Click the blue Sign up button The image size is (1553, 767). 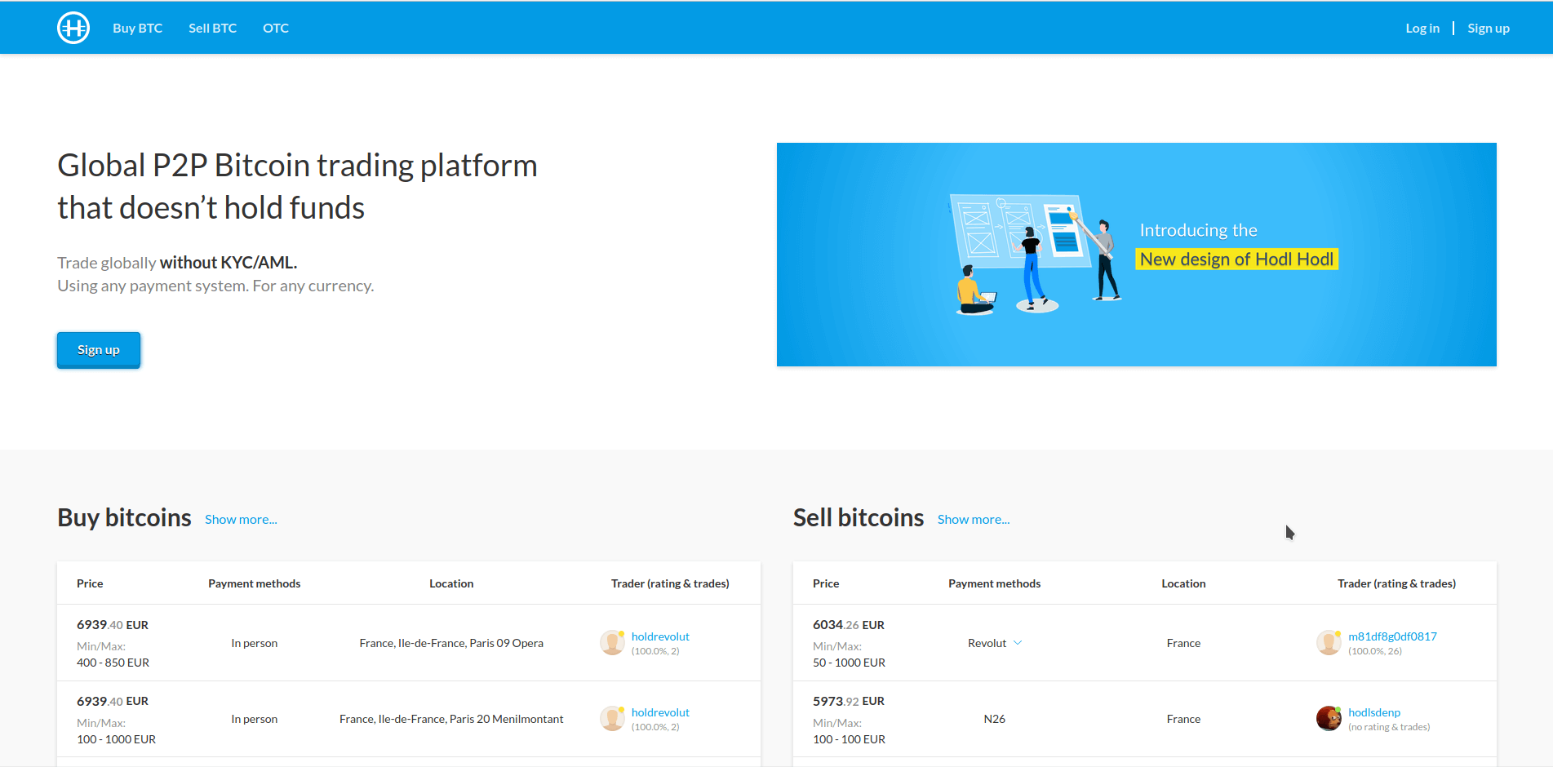click(x=98, y=349)
